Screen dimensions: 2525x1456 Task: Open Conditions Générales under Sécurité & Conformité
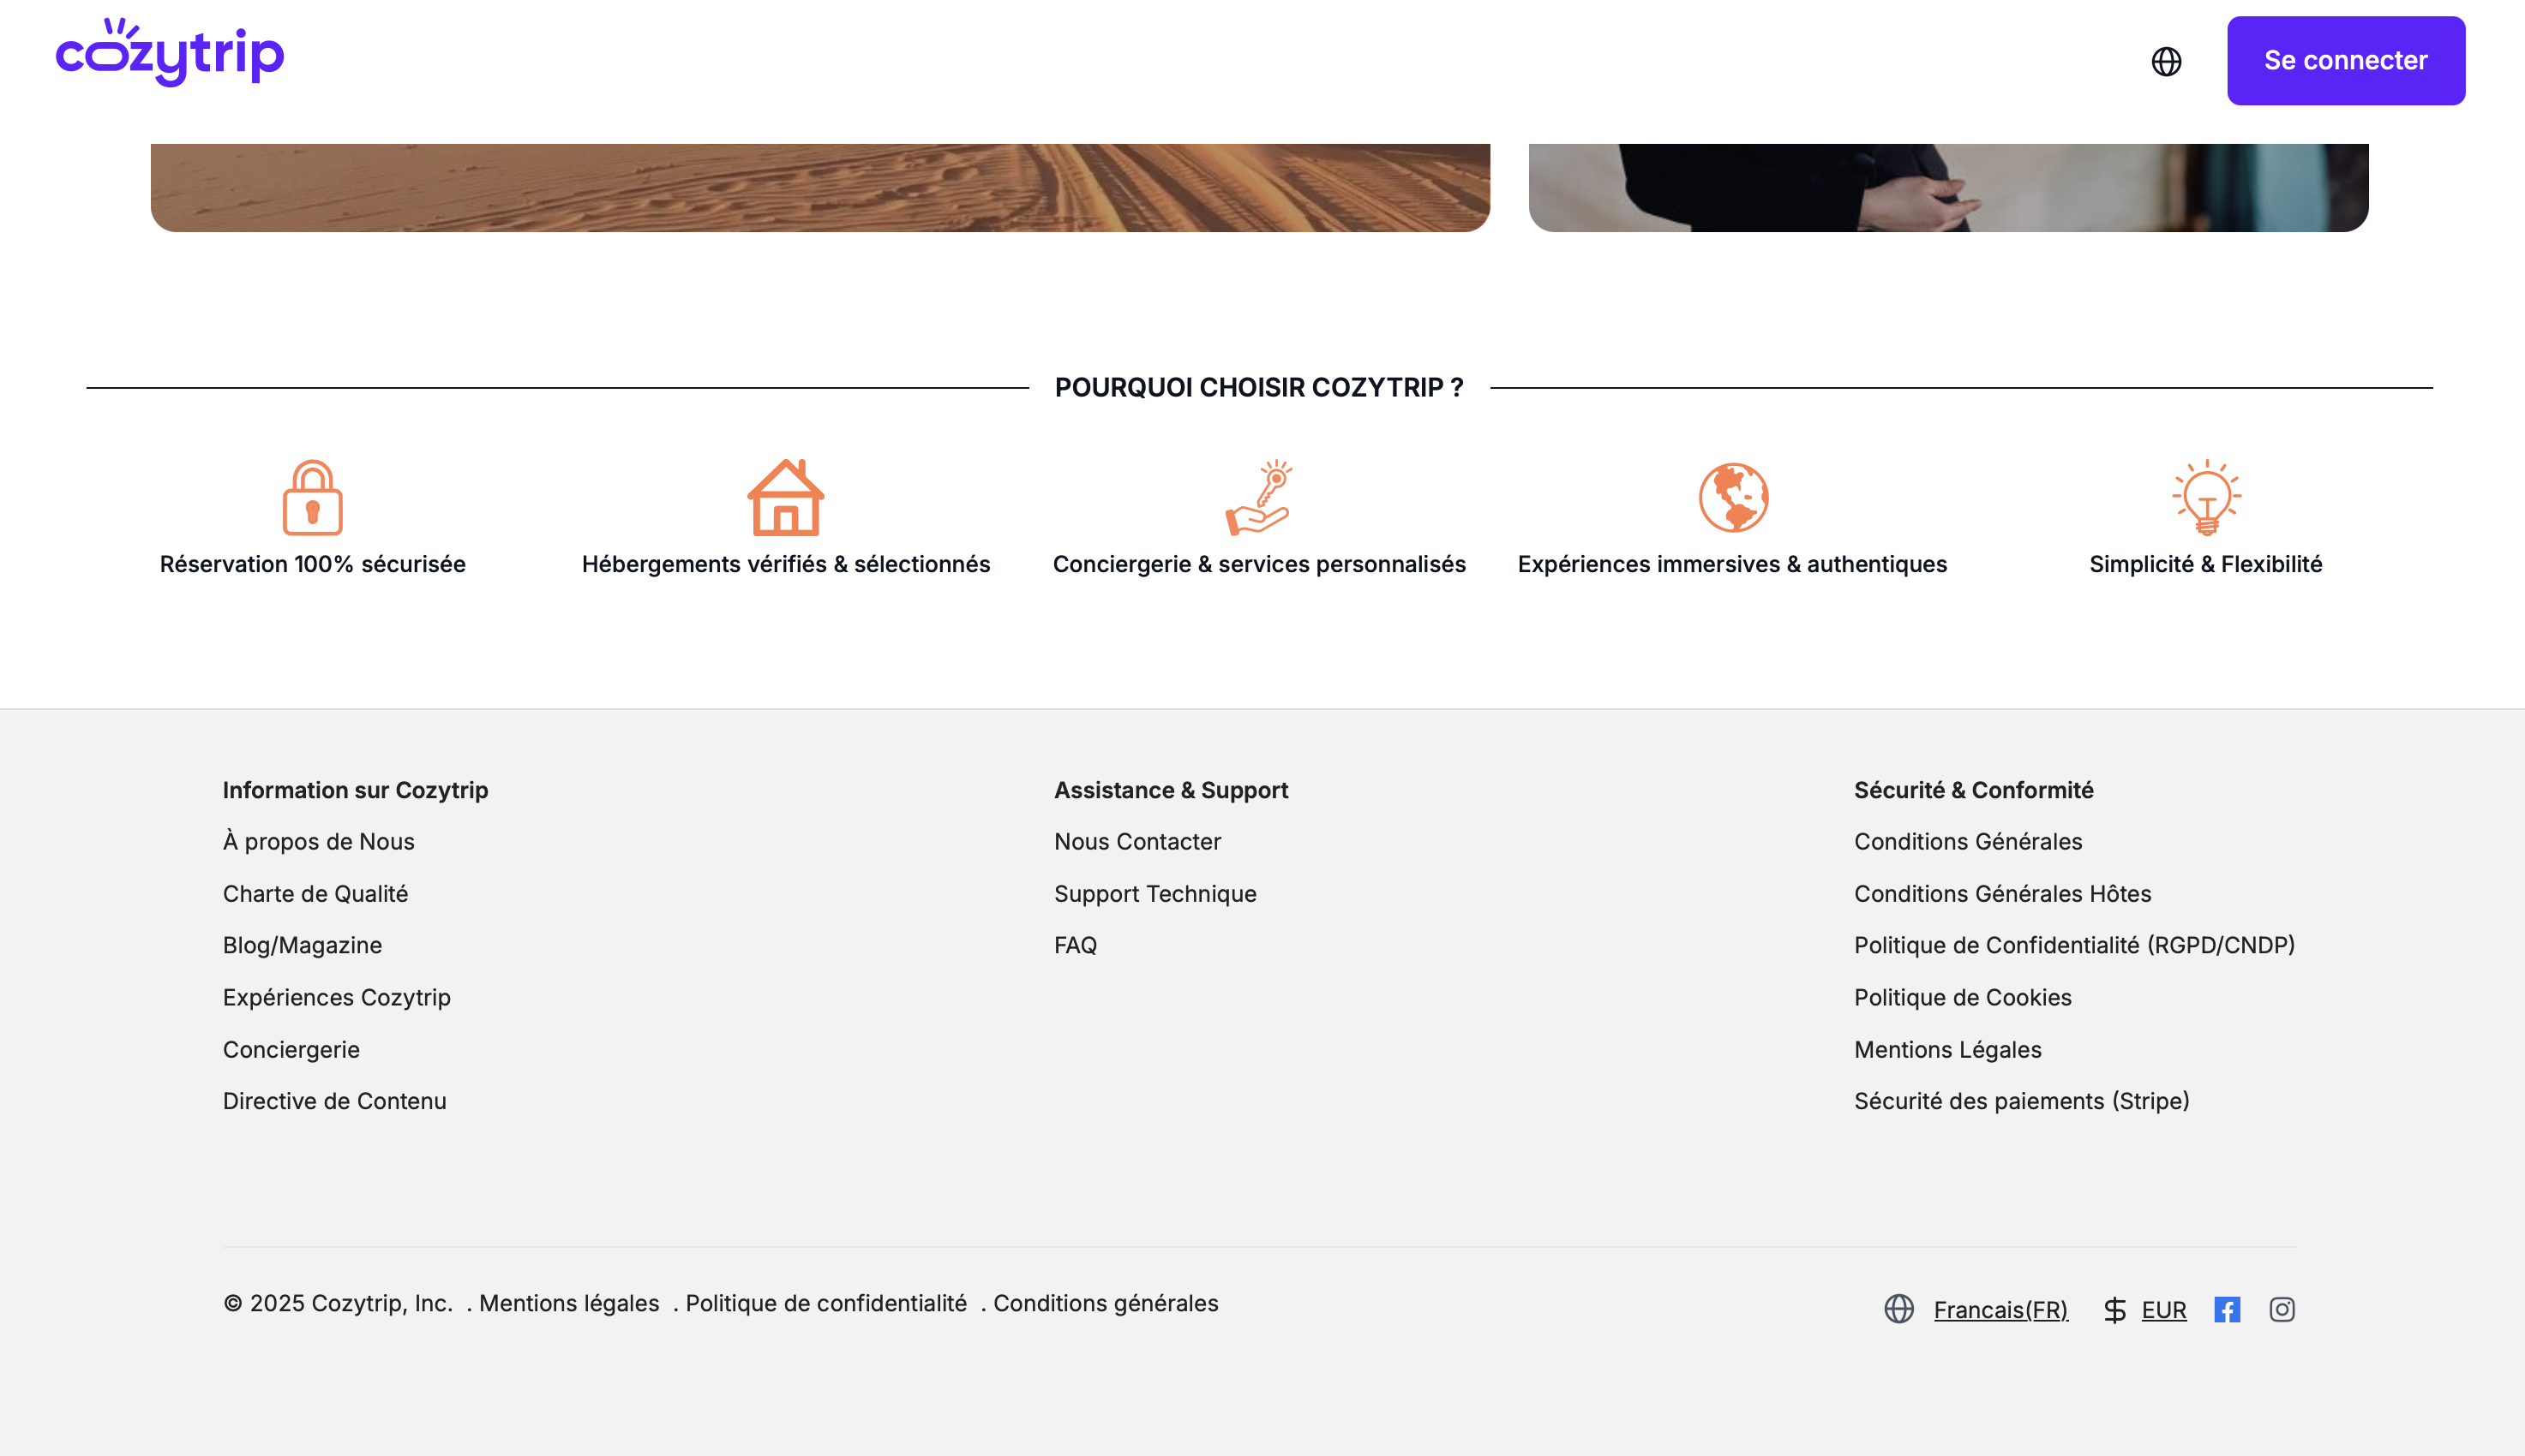1968,841
